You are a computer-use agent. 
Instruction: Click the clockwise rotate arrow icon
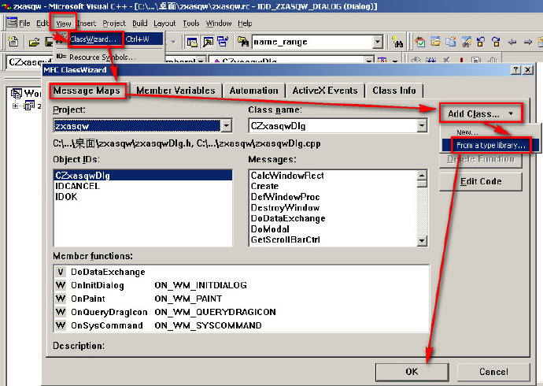pos(496,43)
